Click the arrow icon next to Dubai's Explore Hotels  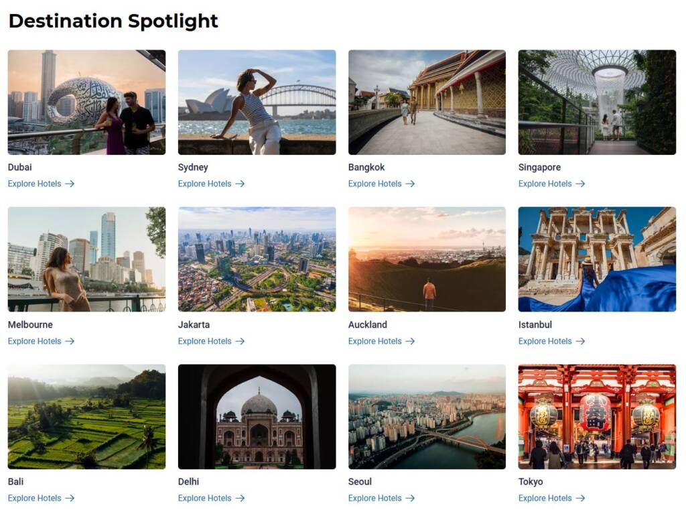70,184
